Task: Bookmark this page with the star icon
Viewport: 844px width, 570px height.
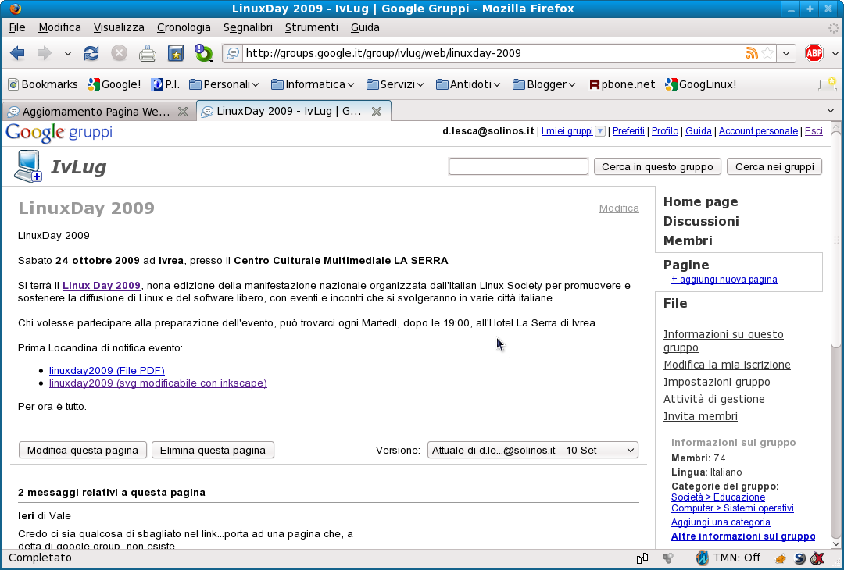Action: (768, 53)
